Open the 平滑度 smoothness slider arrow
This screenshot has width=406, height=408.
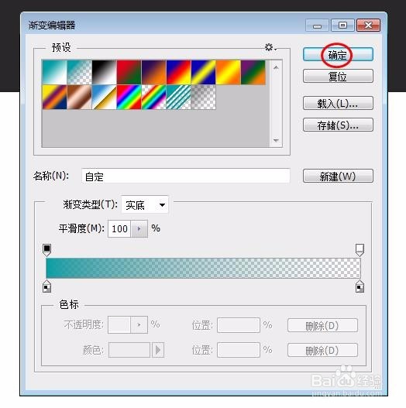coord(139,228)
